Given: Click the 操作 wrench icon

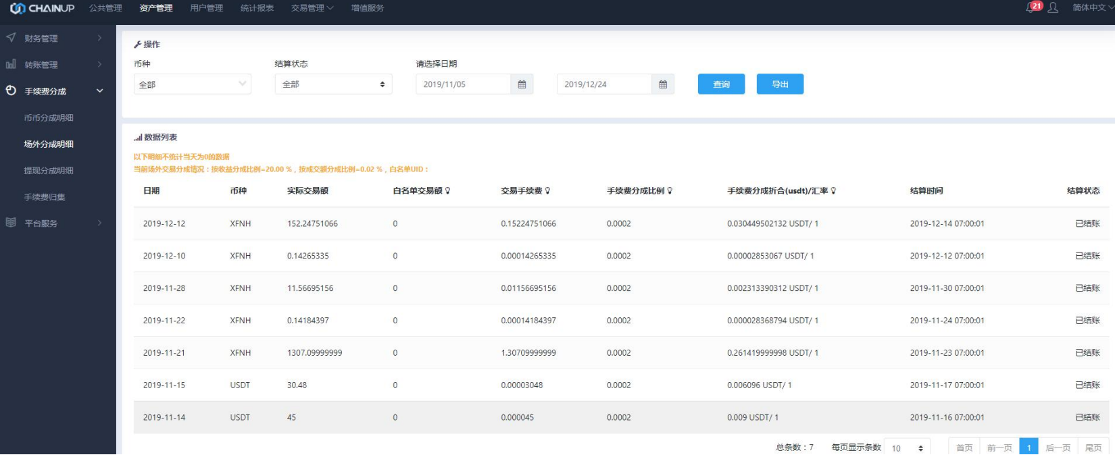Looking at the screenshot, I should [137, 45].
